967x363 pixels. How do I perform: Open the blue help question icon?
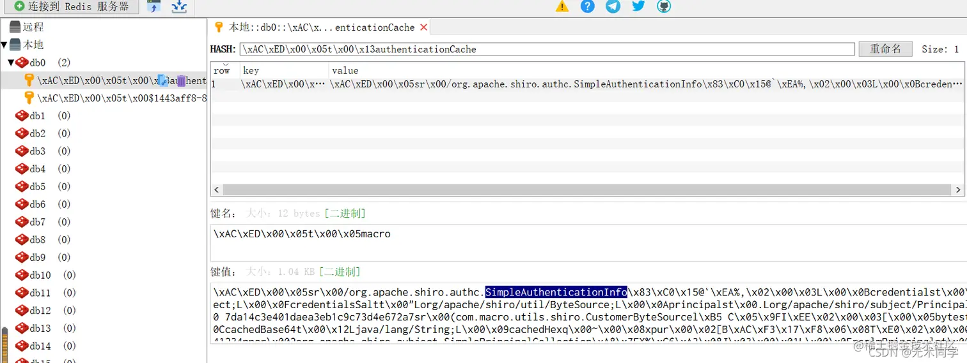pyautogui.click(x=588, y=6)
